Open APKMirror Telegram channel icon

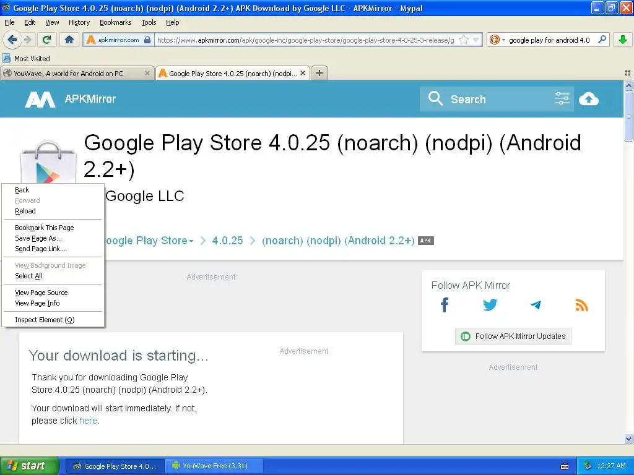click(536, 305)
